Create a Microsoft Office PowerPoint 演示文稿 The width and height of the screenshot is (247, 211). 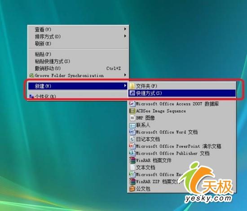182,146
